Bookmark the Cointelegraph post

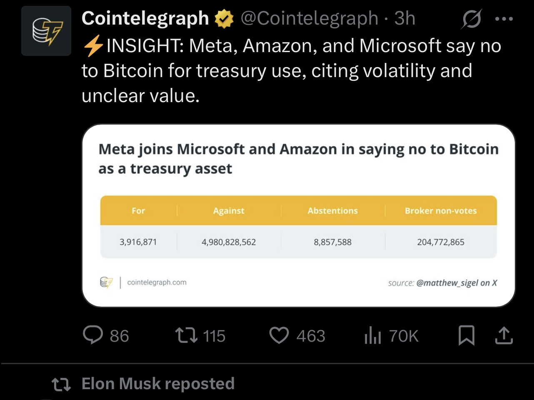click(x=467, y=335)
